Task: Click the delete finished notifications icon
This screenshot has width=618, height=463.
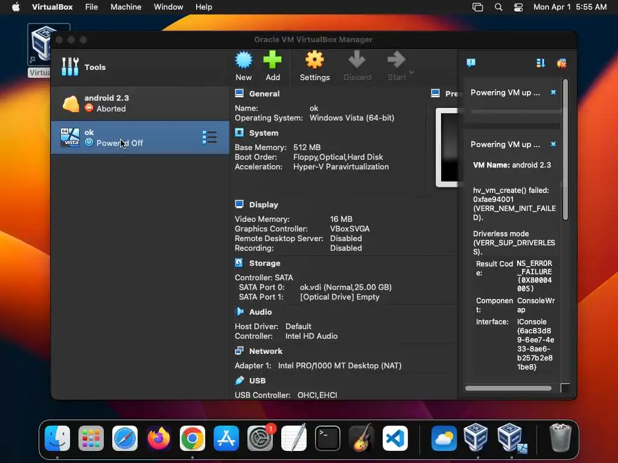Action: tap(561, 63)
